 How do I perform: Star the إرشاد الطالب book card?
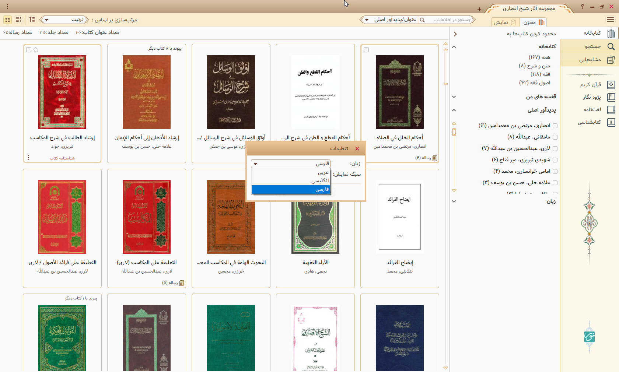pos(36,50)
